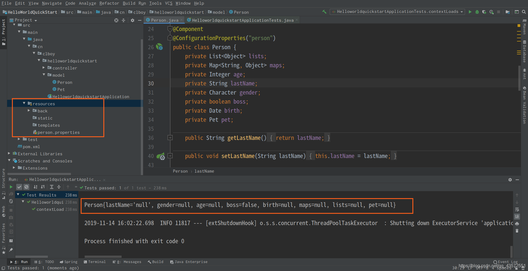528x271 pixels.
Task: Open the Maven side panel
Action: pyautogui.click(x=524, y=27)
